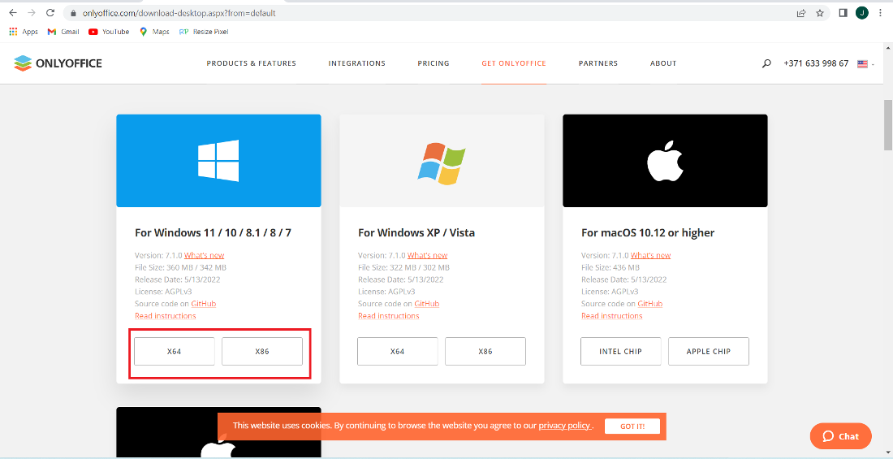This screenshot has width=893, height=459.
Task: Open the Products & Features menu
Action: pos(251,63)
